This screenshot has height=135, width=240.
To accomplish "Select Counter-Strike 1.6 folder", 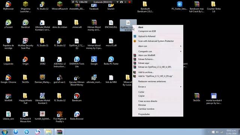I will click(x=214, y=7).
